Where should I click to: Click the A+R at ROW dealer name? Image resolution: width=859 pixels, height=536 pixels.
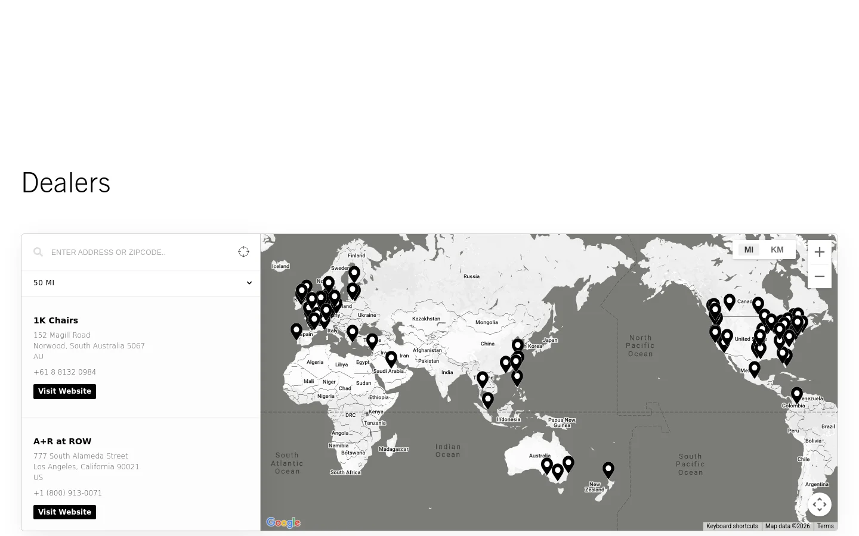point(63,441)
